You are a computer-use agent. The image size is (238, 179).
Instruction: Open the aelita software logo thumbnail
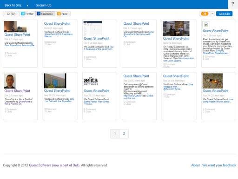(91, 81)
